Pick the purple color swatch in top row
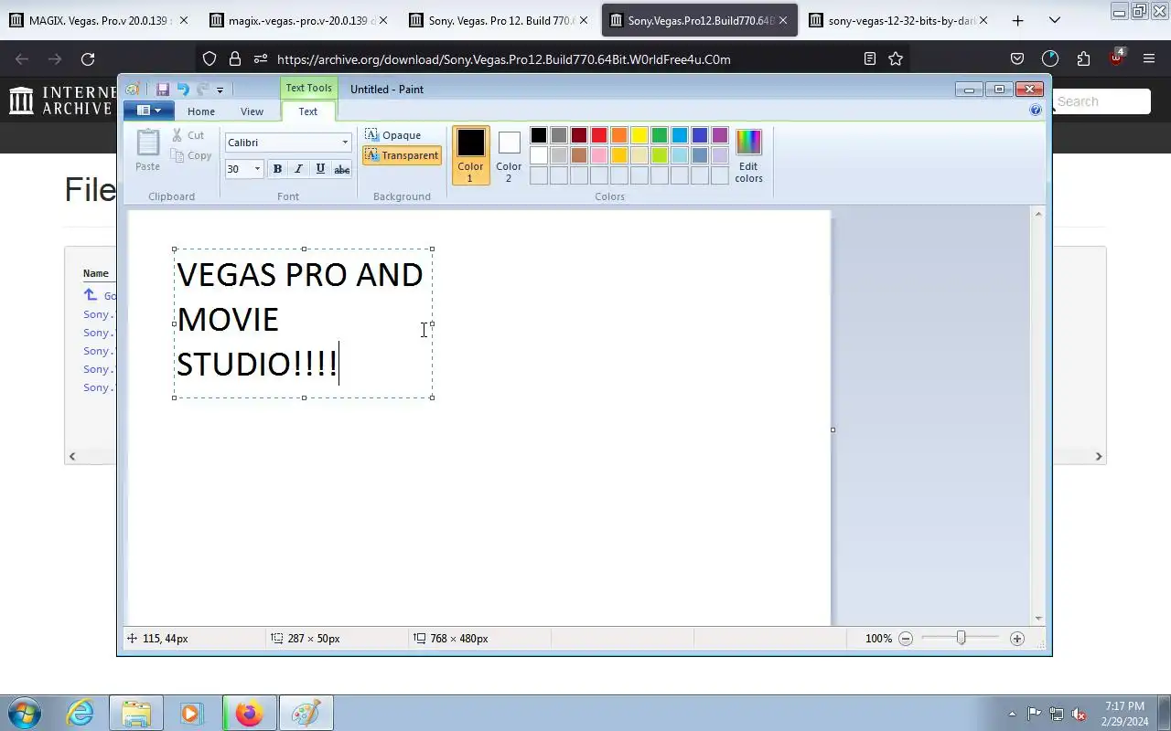 click(x=720, y=135)
